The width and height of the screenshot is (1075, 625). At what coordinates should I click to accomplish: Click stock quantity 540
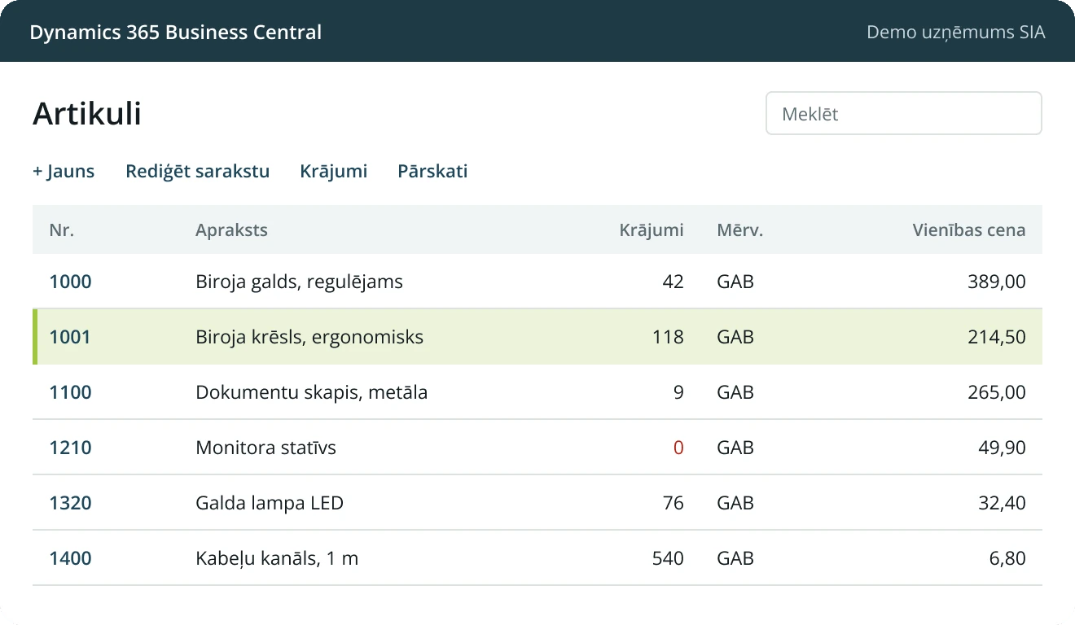668,558
